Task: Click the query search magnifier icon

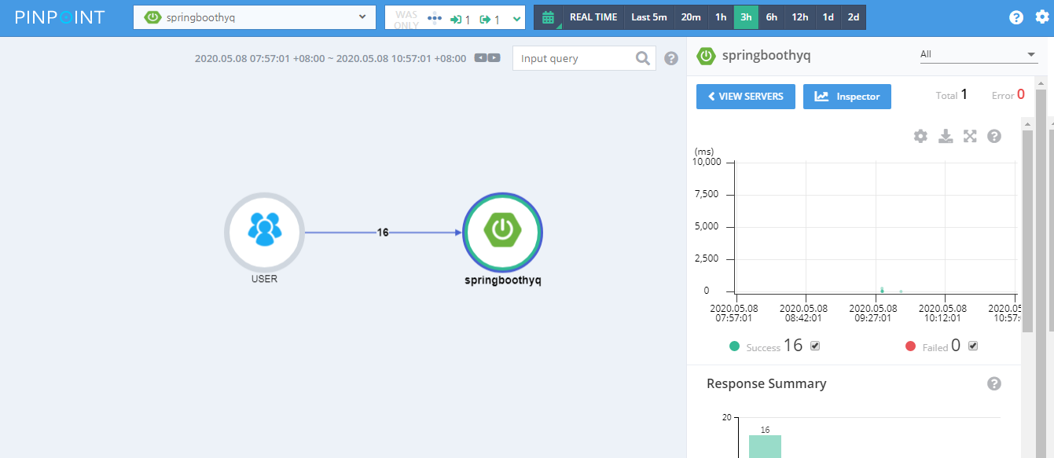Action: (x=642, y=57)
